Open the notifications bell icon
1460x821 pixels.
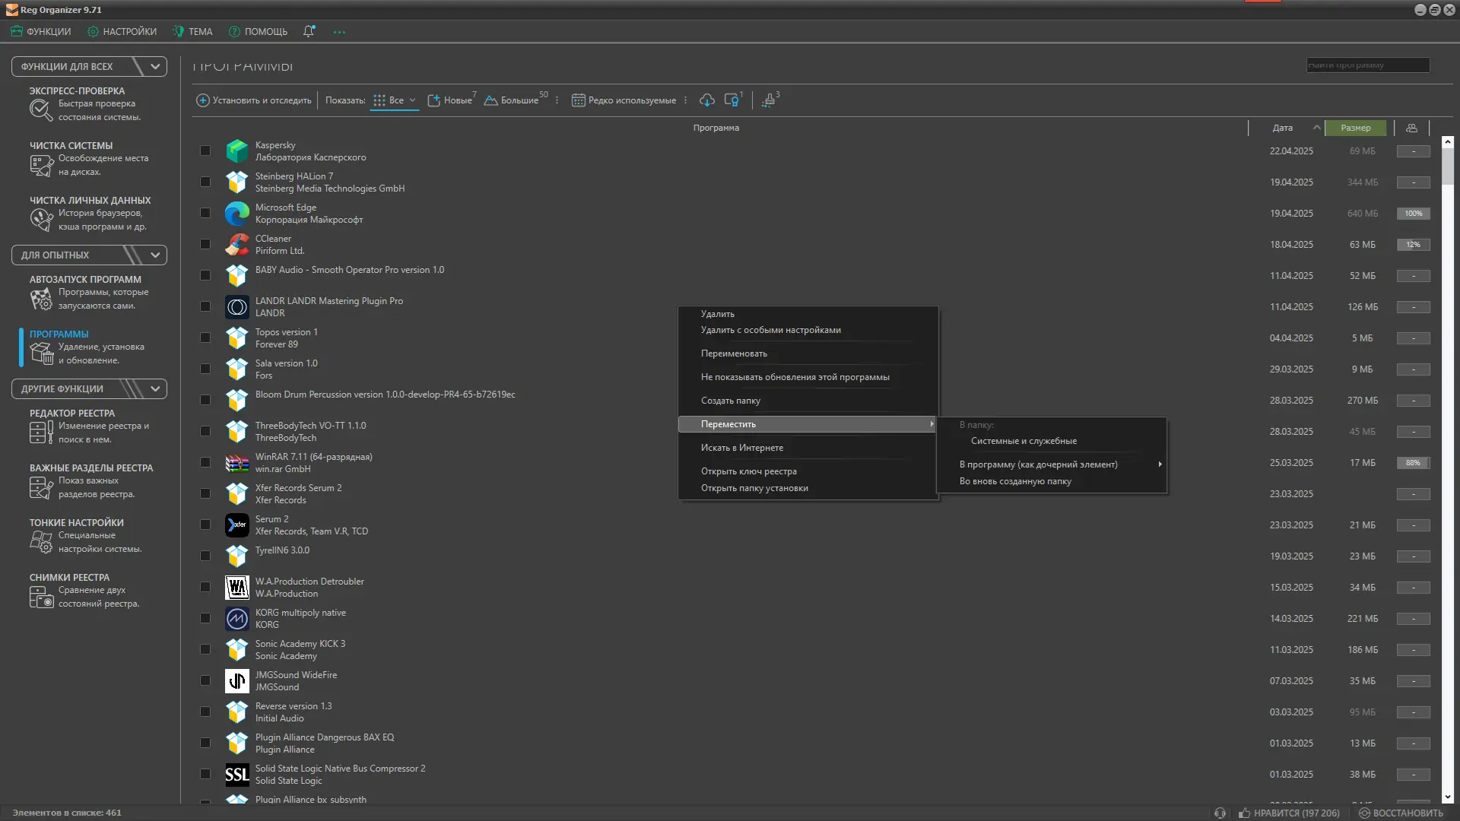pos(309,32)
